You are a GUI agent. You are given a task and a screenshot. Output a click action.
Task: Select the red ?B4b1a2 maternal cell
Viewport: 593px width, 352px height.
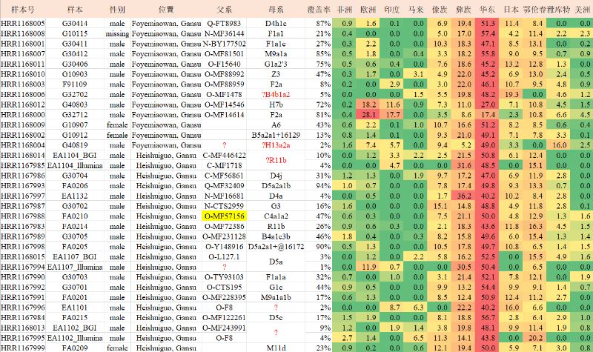click(276, 95)
